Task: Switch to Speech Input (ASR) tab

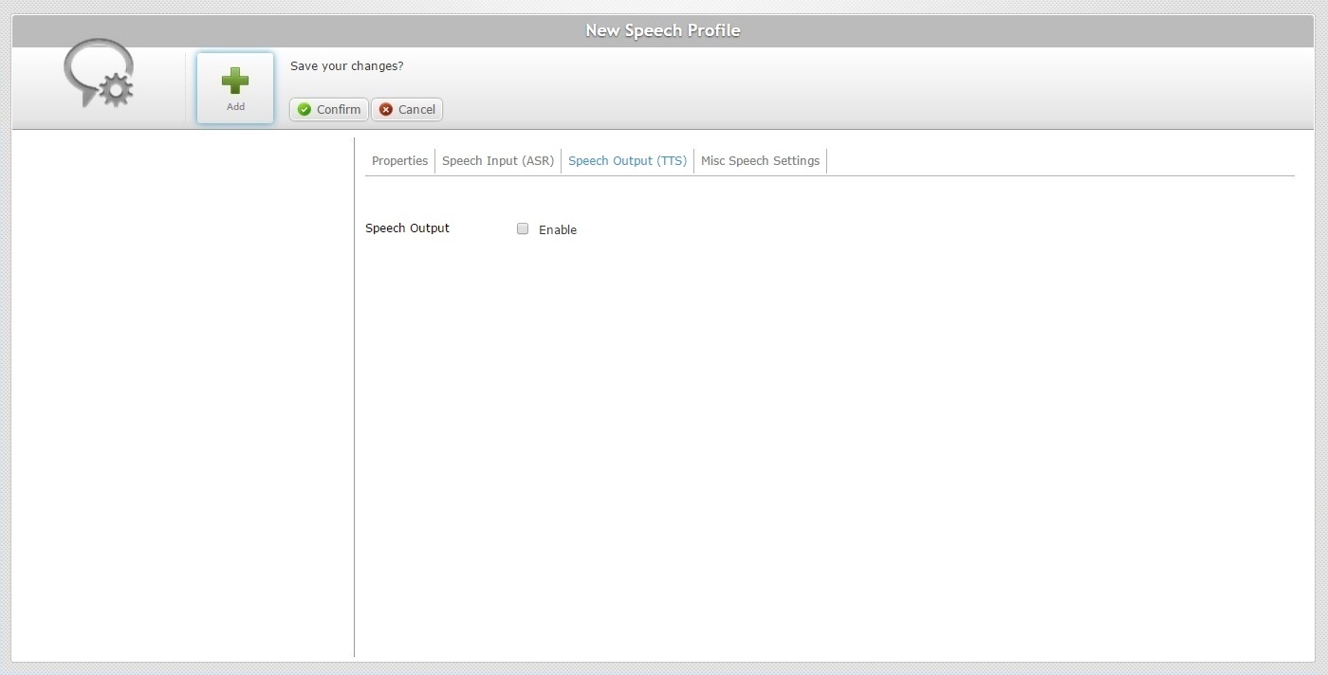Action: click(498, 161)
